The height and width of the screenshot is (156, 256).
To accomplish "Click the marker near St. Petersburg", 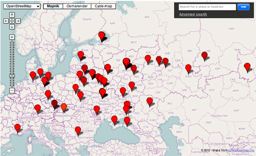I will point(102,36).
